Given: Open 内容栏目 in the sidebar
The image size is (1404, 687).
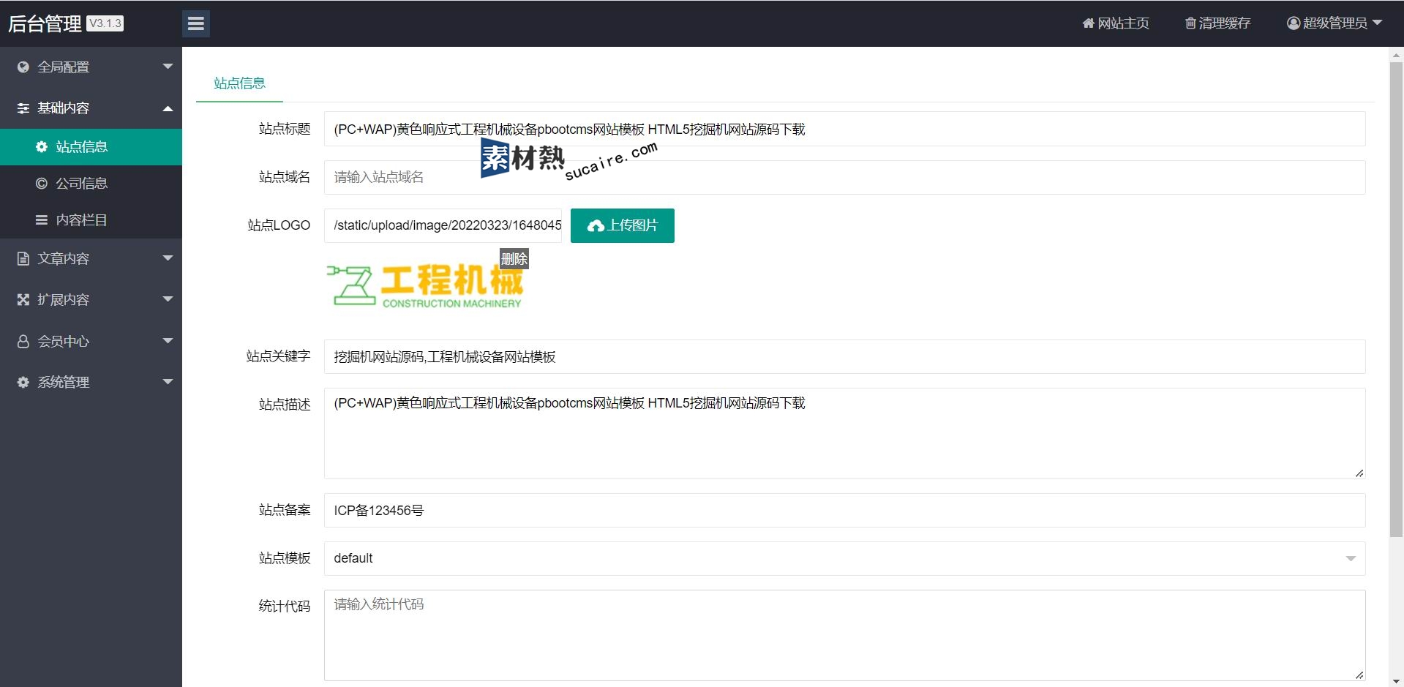Looking at the screenshot, I should tap(91, 220).
